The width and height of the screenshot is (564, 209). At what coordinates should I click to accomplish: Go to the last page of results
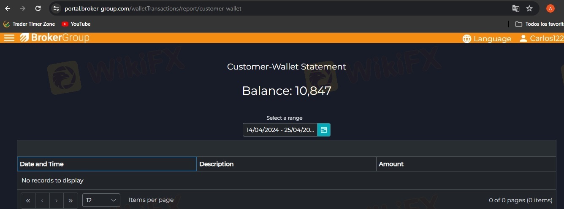pyautogui.click(x=70, y=201)
